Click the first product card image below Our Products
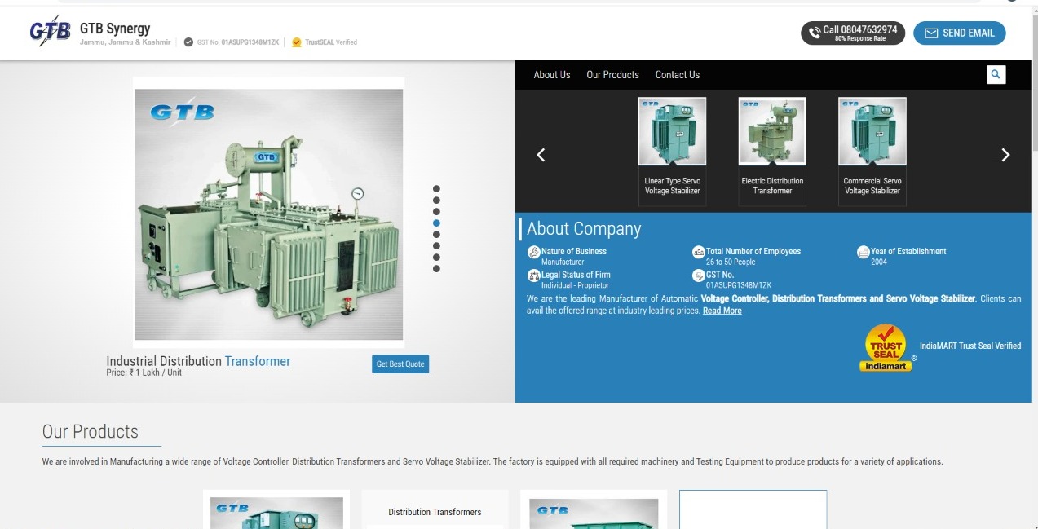The image size is (1038, 529). click(x=276, y=513)
